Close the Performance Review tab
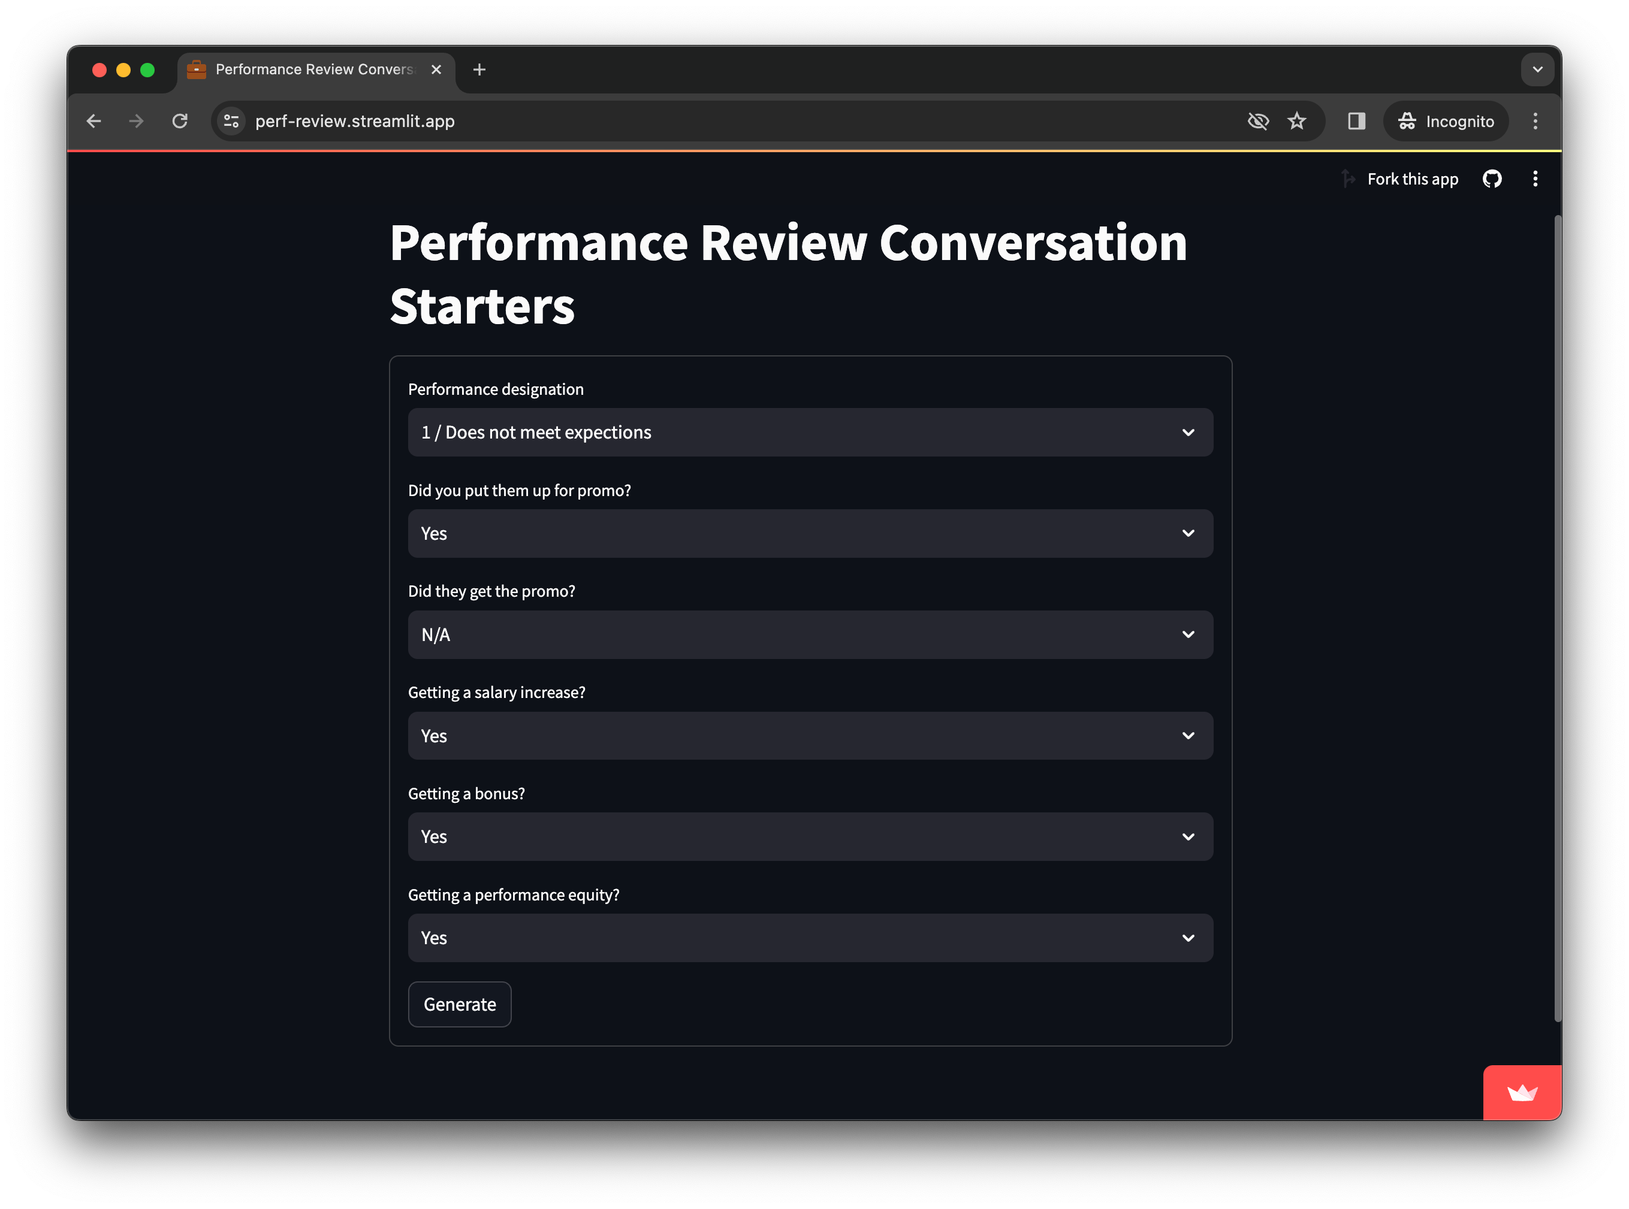Image resolution: width=1629 pixels, height=1209 pixels. [436, 69]
